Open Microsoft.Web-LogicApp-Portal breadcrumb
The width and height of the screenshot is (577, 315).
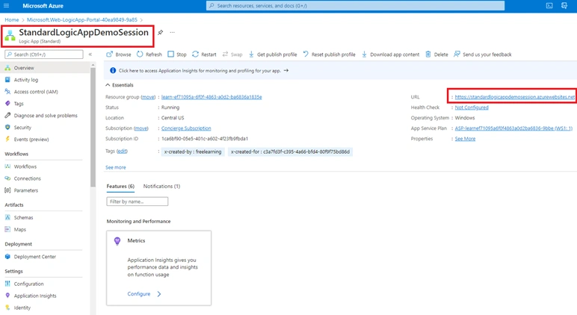pos(82,19)
